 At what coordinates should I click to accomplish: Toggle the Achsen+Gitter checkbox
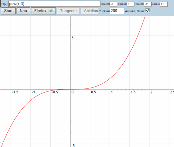(147, 10)
